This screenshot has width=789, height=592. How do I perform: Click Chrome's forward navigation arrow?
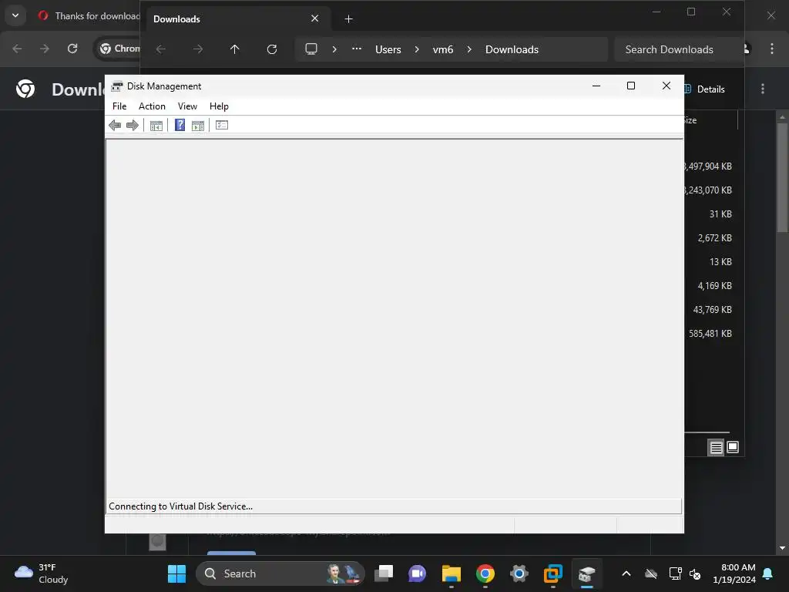tap(45, 49)
